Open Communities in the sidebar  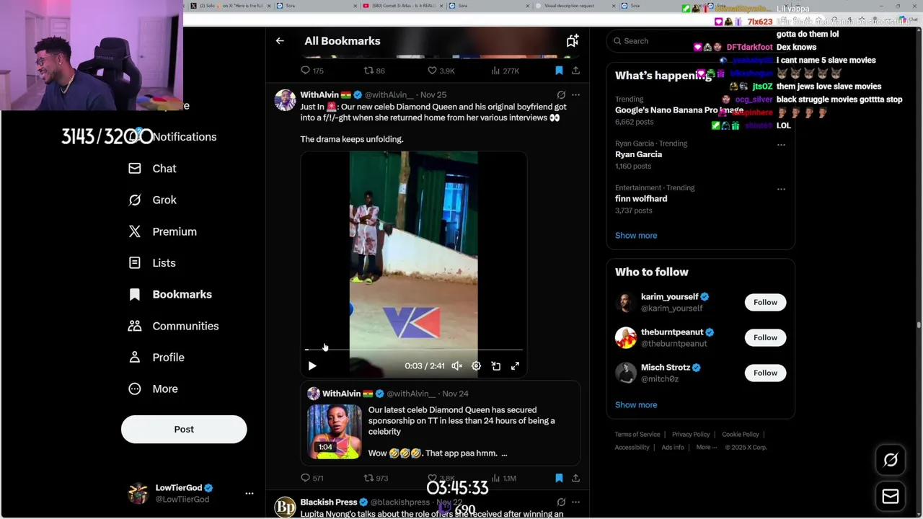coord(173,326)
